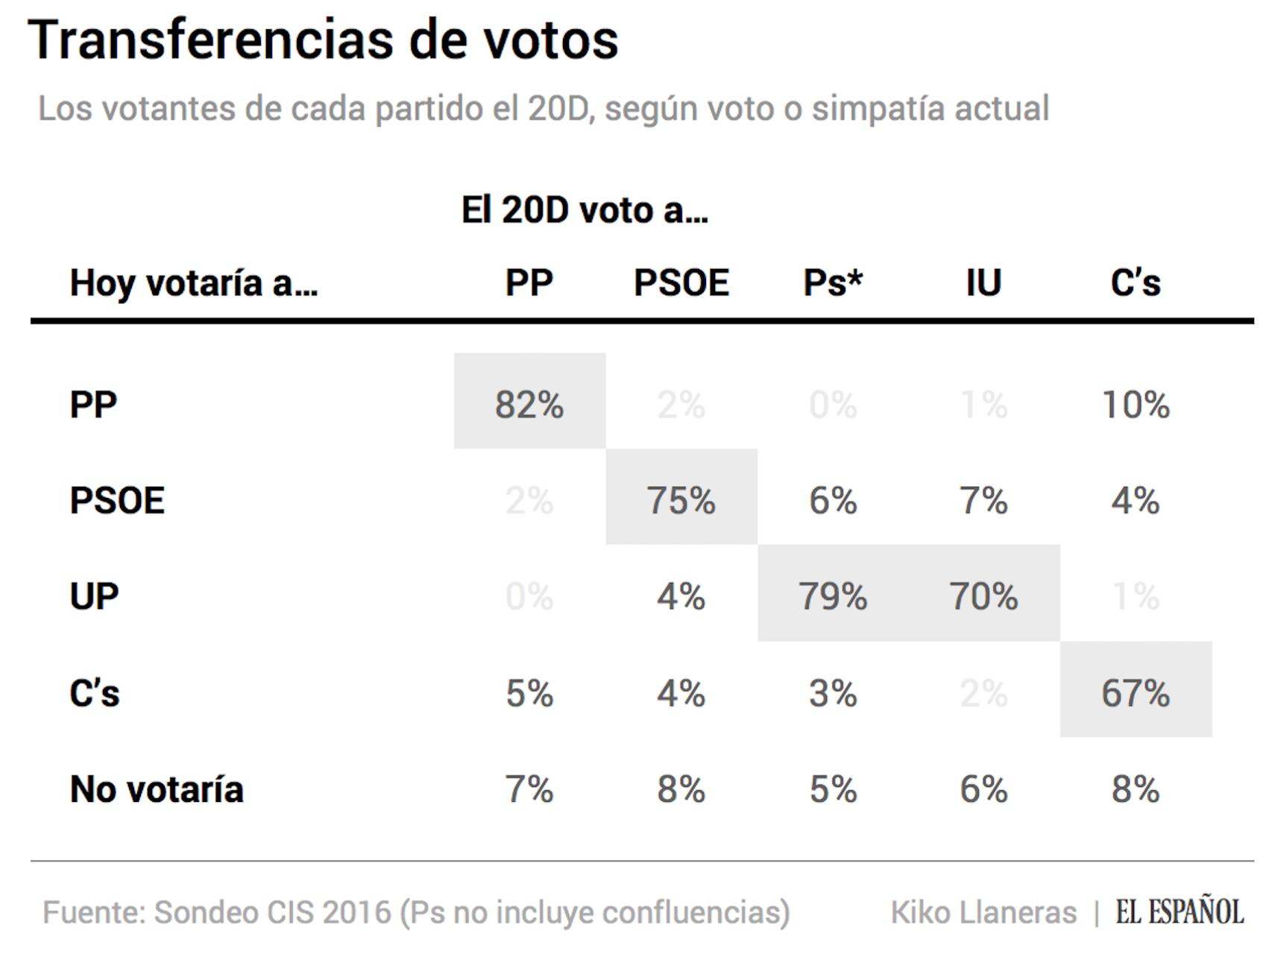Click the PSOE column header
Image resolution: width=1272 pixels, height=954 pixels.
681,282
